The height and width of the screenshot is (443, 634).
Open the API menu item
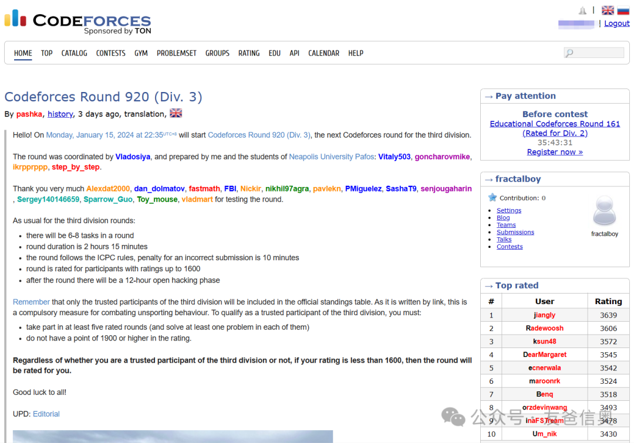[294, 53]
